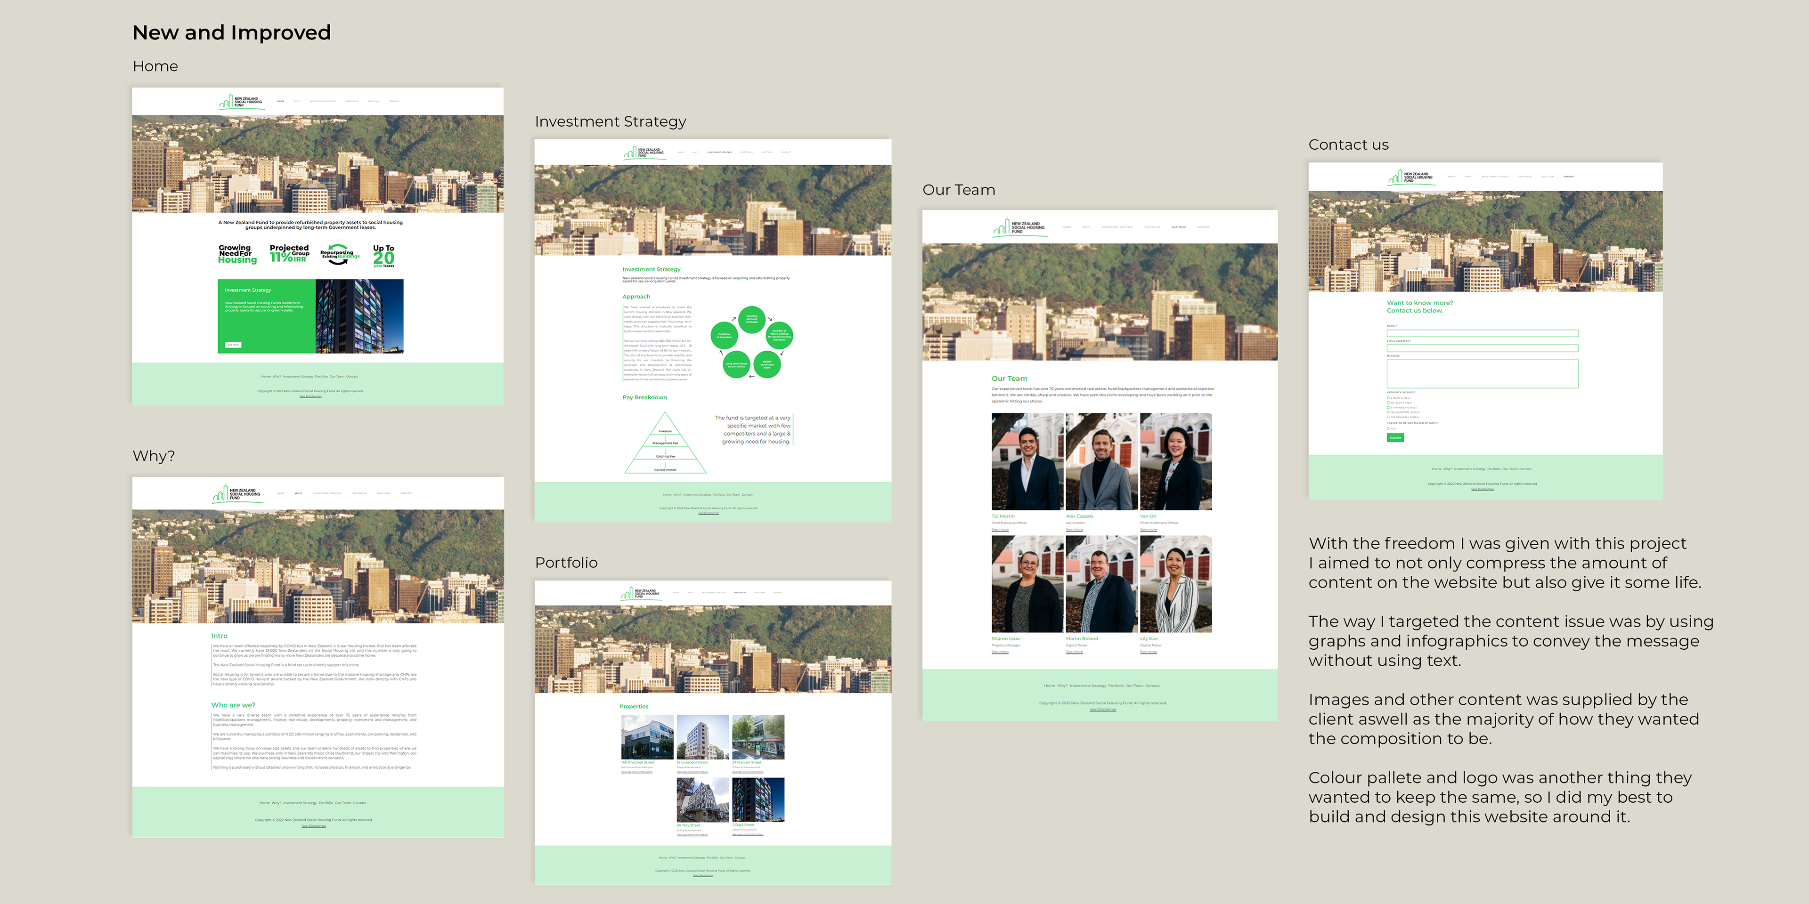
Task: Click the Up To 20 year leases graphic
Action: tap(383, 256)
